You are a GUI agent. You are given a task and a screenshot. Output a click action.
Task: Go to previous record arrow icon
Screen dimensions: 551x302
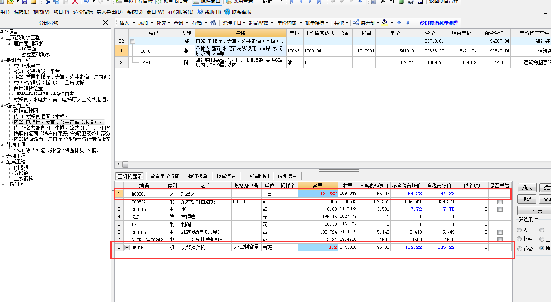point(301,2)
